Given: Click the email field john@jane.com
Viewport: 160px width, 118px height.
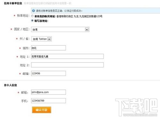Looking at the screenshot, I should click(x=48, y=92).
